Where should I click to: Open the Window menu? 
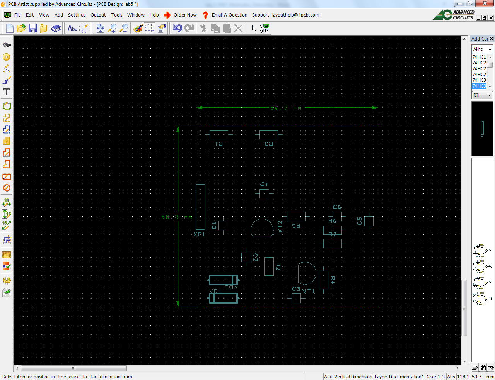coord(136,15)
